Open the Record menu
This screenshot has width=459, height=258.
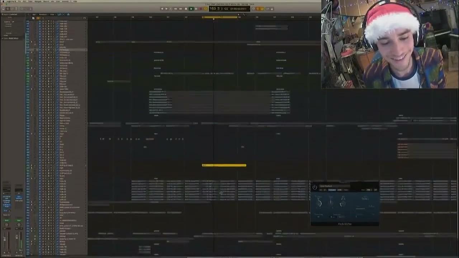tap(46, 1)
